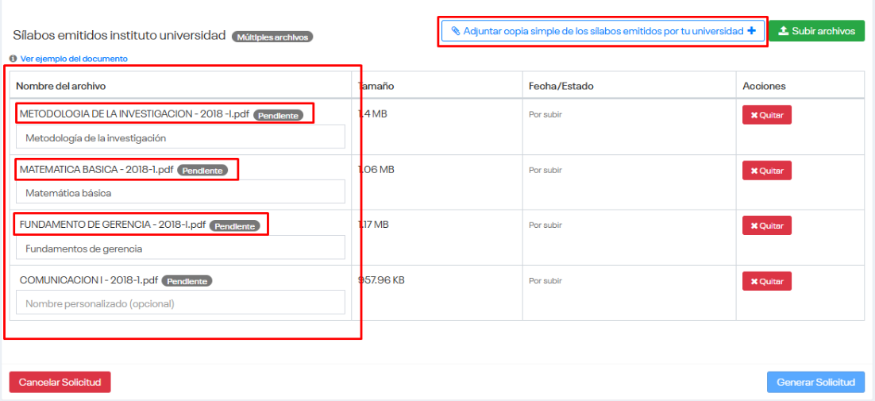Click the plus icon on attach button
This screenshot has height=401, width=875.
click(751, 31)
